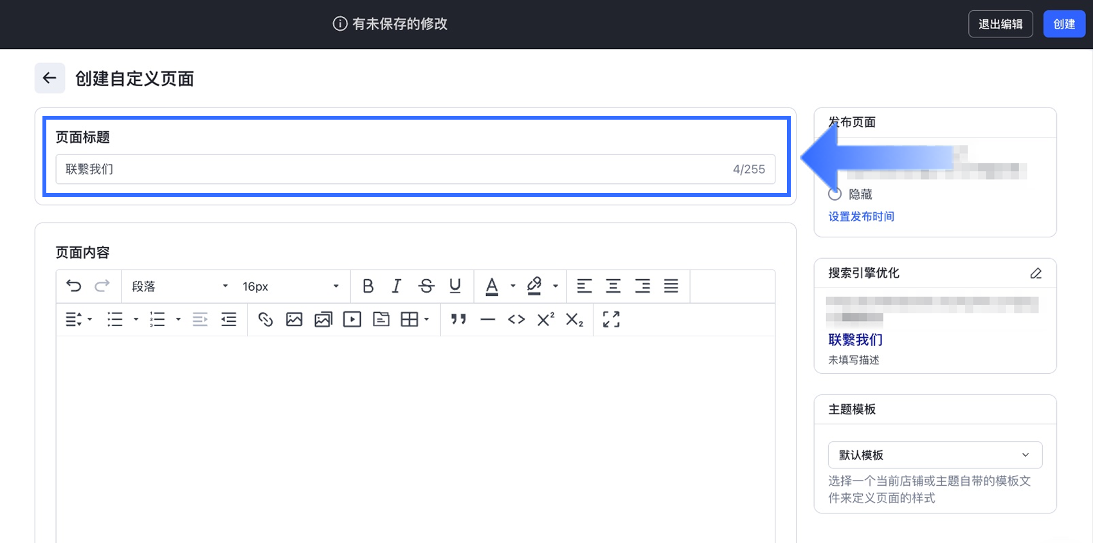Click the file insert icon
Screen dimensions: 1093x543
(381, 319)
